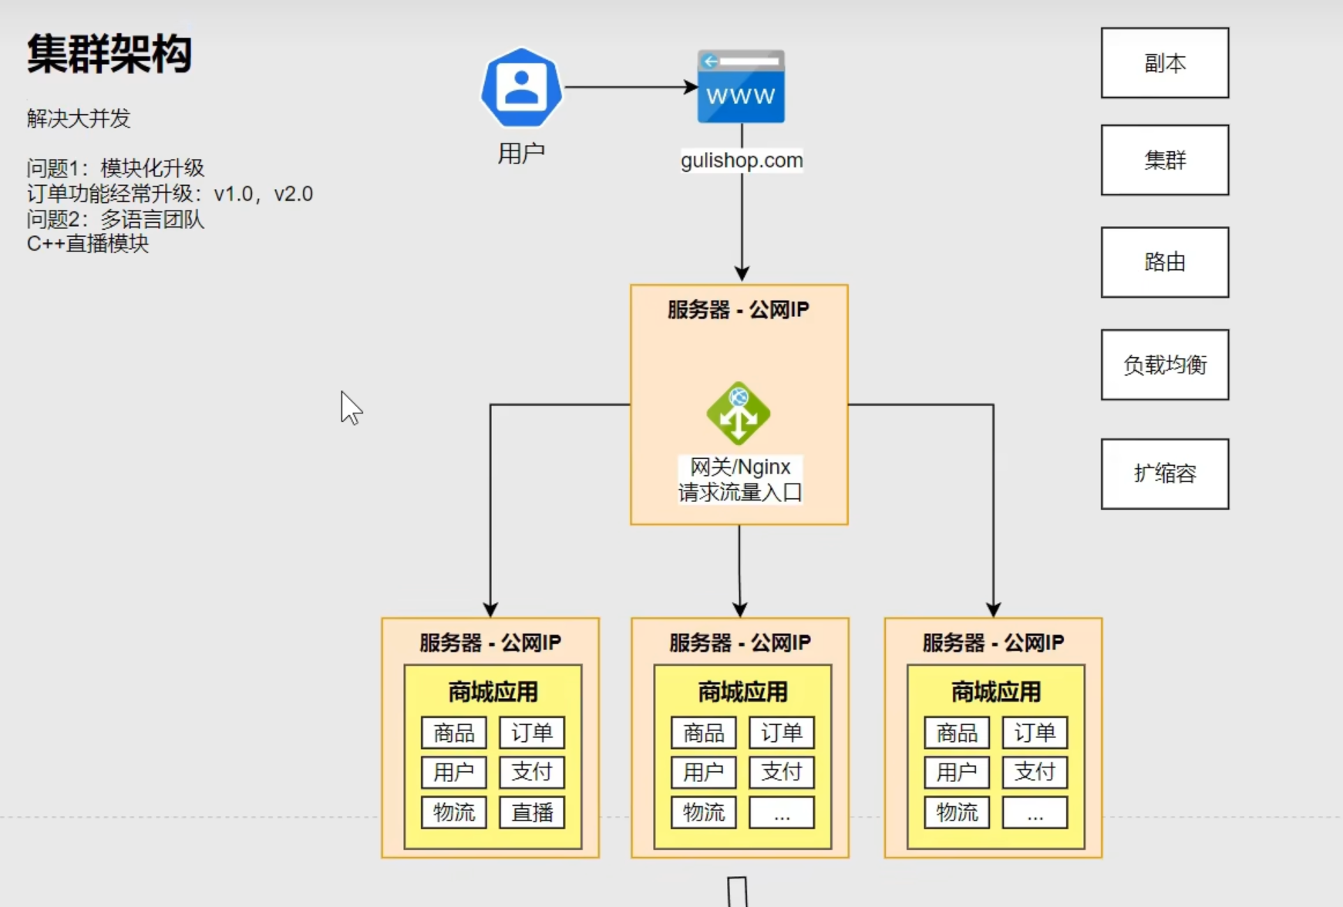The width and height of the screenshot is (1343, 907).
Task: Click the 商城应用 heading in right server
Action: point(995,692)
